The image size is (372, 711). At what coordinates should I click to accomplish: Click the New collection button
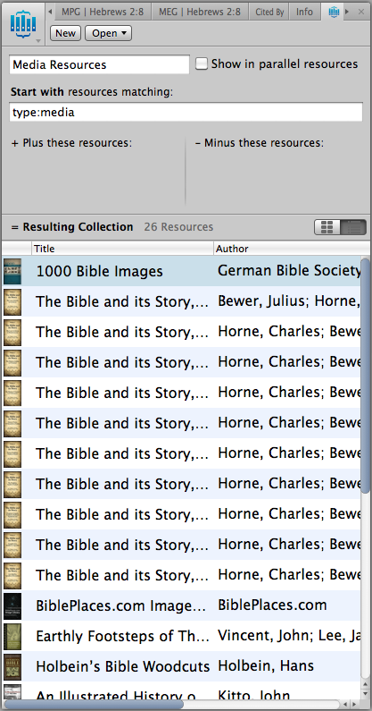coord(66,33)
